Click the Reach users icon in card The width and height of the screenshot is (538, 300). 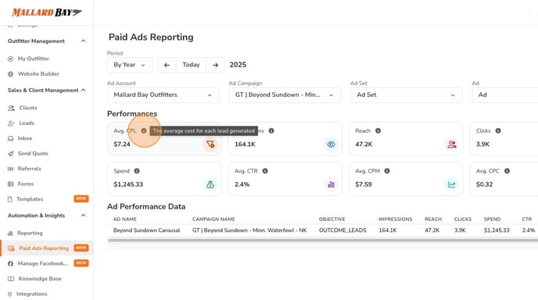click(452, 145)
